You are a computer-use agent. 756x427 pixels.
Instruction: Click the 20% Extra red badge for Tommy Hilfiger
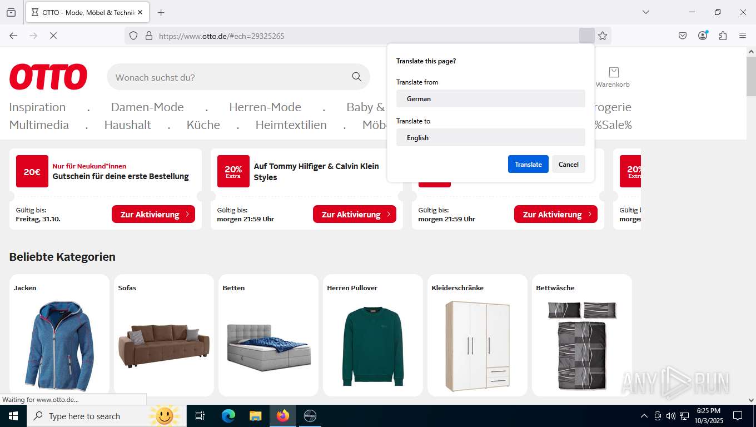[x=233, y=171]
